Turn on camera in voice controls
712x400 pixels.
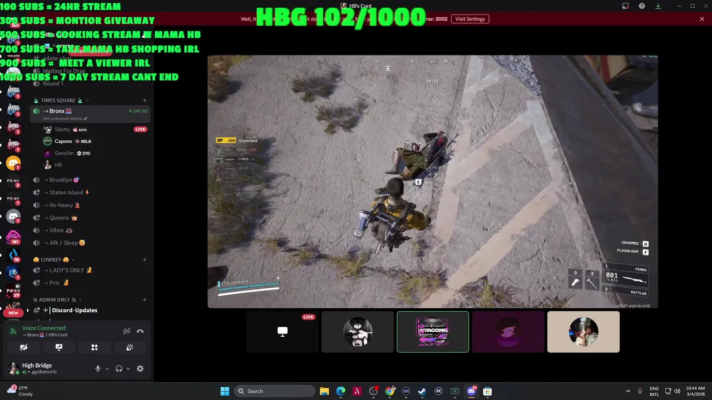tap(23, 347)
